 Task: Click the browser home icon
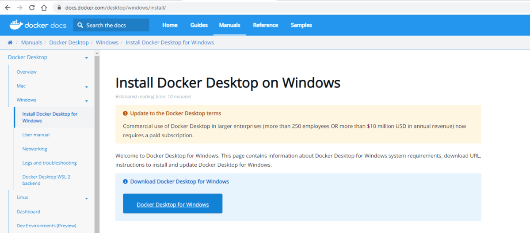44,8
